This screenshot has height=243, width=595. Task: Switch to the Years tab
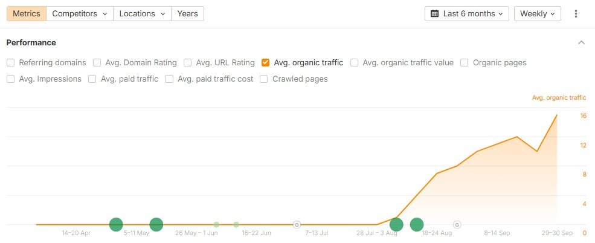[187, 13]
